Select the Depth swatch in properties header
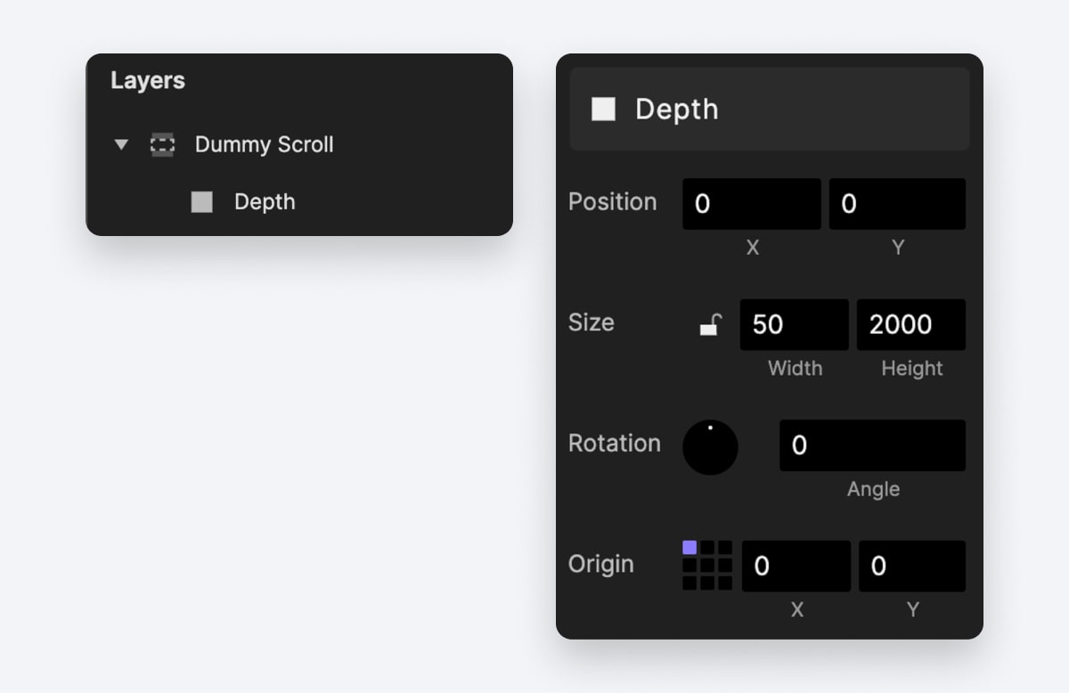 click(604, 109)
